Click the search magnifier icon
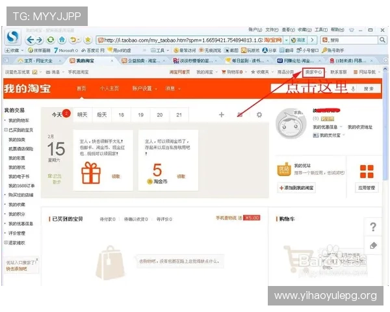Screen dimensions: 390x312 click(382, 40)
